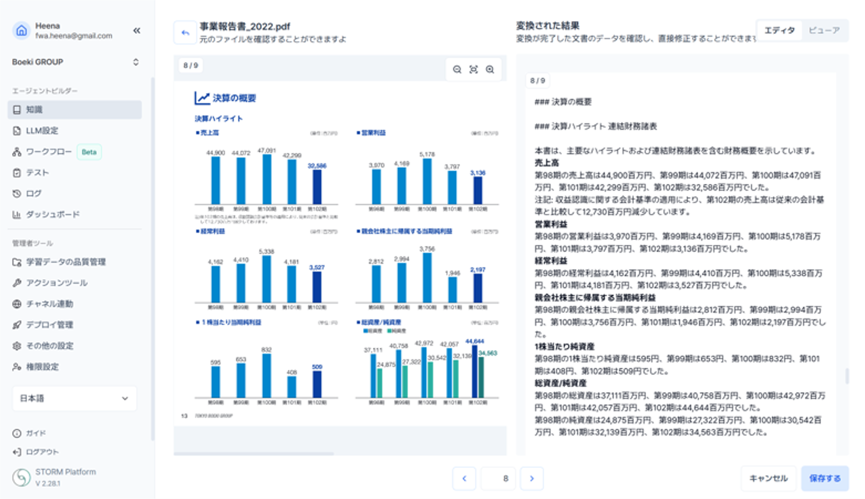
Task: Click the fit-to-screen icon in PDF viewer
Action: coord(473,69)
